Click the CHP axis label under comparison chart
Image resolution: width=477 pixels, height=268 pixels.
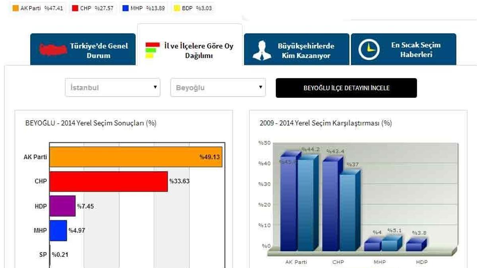click(x=338, y=262)
